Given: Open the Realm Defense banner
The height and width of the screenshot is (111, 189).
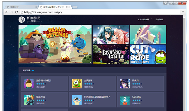Looking at the screenshot, I should pos(55,44).
